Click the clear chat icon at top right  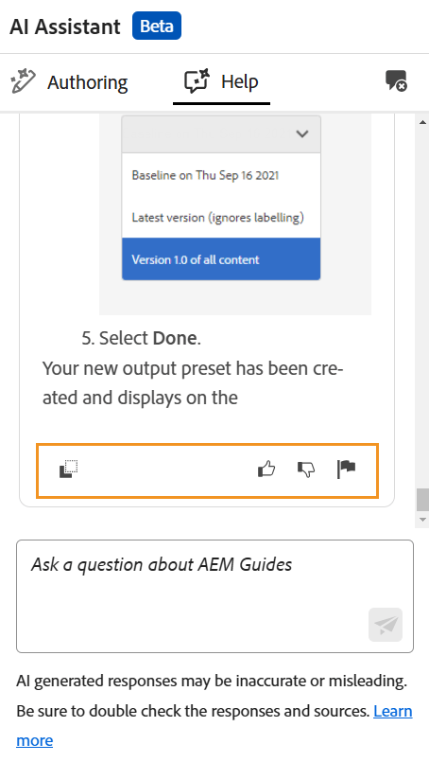[x=396, y=80]
